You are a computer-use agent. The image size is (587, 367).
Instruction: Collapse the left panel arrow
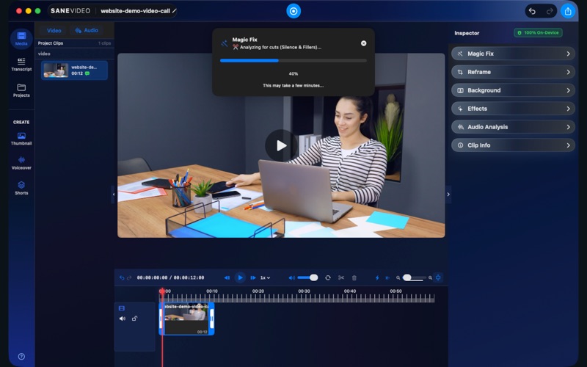click(113, 195)
